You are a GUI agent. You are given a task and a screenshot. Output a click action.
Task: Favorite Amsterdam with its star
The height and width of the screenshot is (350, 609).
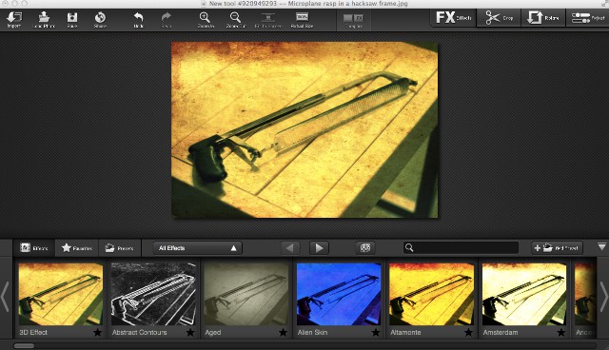pos(560,333)
